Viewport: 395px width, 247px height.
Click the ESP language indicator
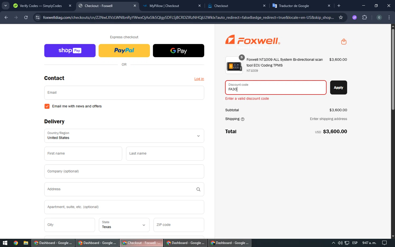[x=355, y=243]
